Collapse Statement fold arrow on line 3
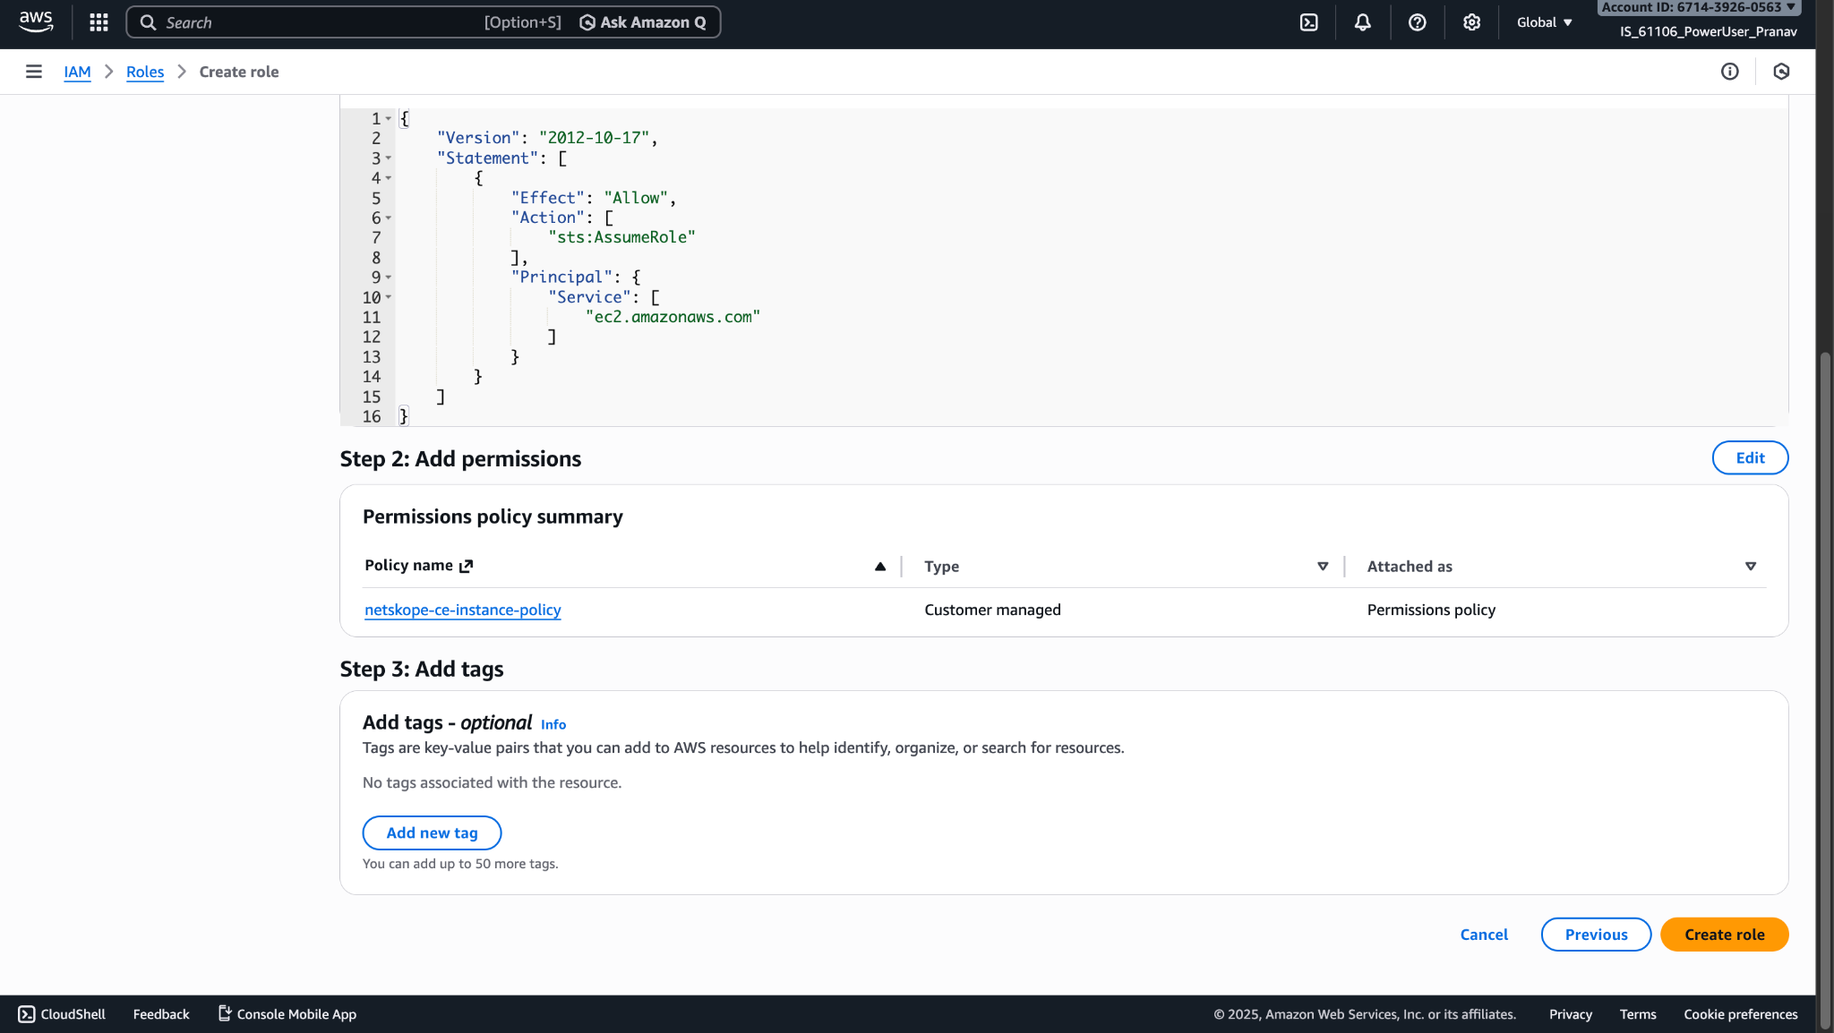The image size is (1834, 1033). click(389, 158)
